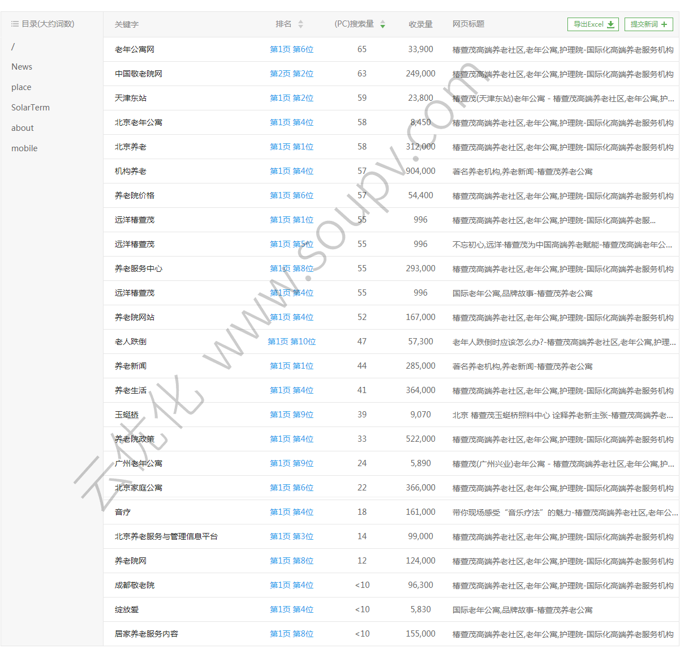Viewport: 680px width, 657px height.
Task: Click the 老年人跌倒时应该怎么办 page title
Action: [563, 342]
